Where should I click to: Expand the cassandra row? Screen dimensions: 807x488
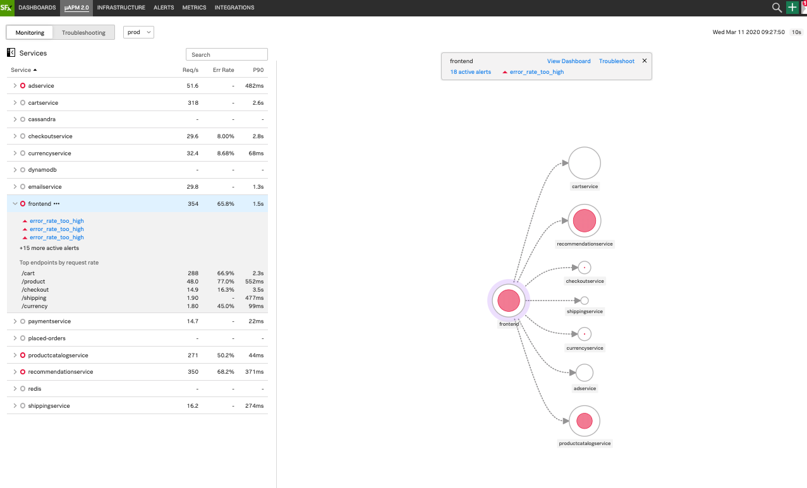(15, 119)
